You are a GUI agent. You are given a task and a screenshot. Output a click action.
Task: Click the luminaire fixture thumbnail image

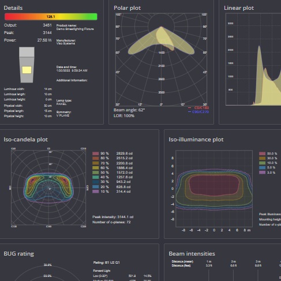(x=27, y=65)
